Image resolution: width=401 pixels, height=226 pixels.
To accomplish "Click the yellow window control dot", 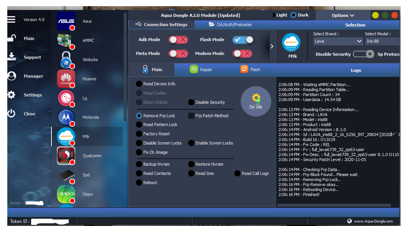I will tap(375, 15).
